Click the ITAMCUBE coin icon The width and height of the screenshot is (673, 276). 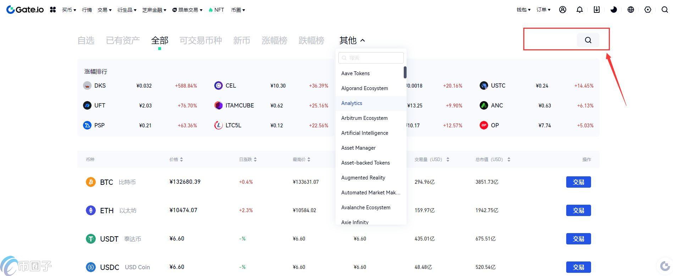(219, 105)
